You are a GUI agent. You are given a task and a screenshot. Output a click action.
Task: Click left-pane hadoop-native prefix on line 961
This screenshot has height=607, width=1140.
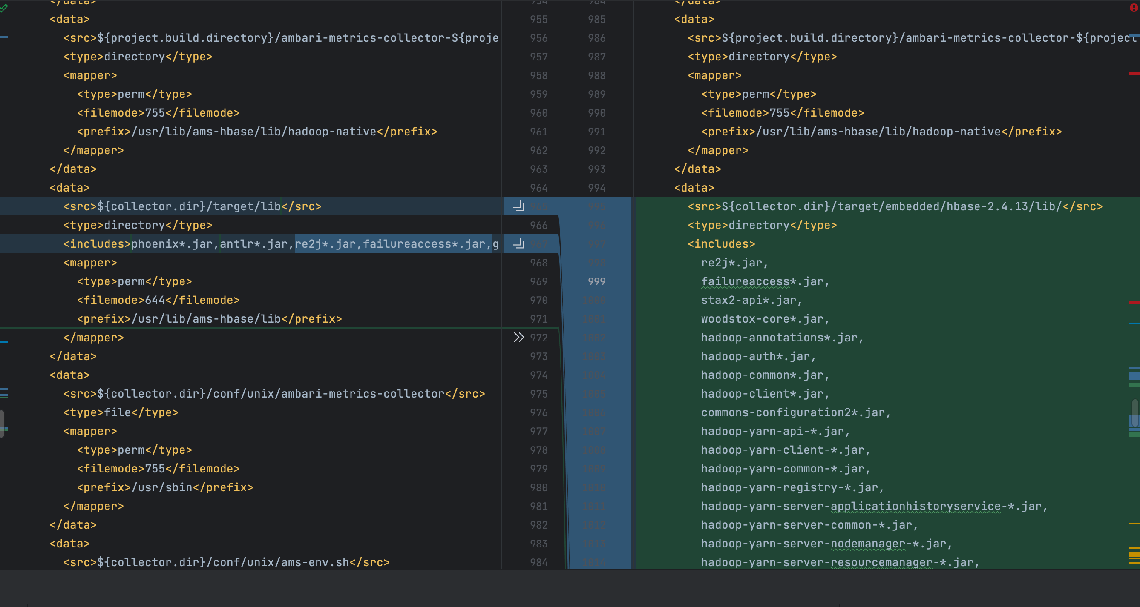pyautogui.click(x=257, y=132)
